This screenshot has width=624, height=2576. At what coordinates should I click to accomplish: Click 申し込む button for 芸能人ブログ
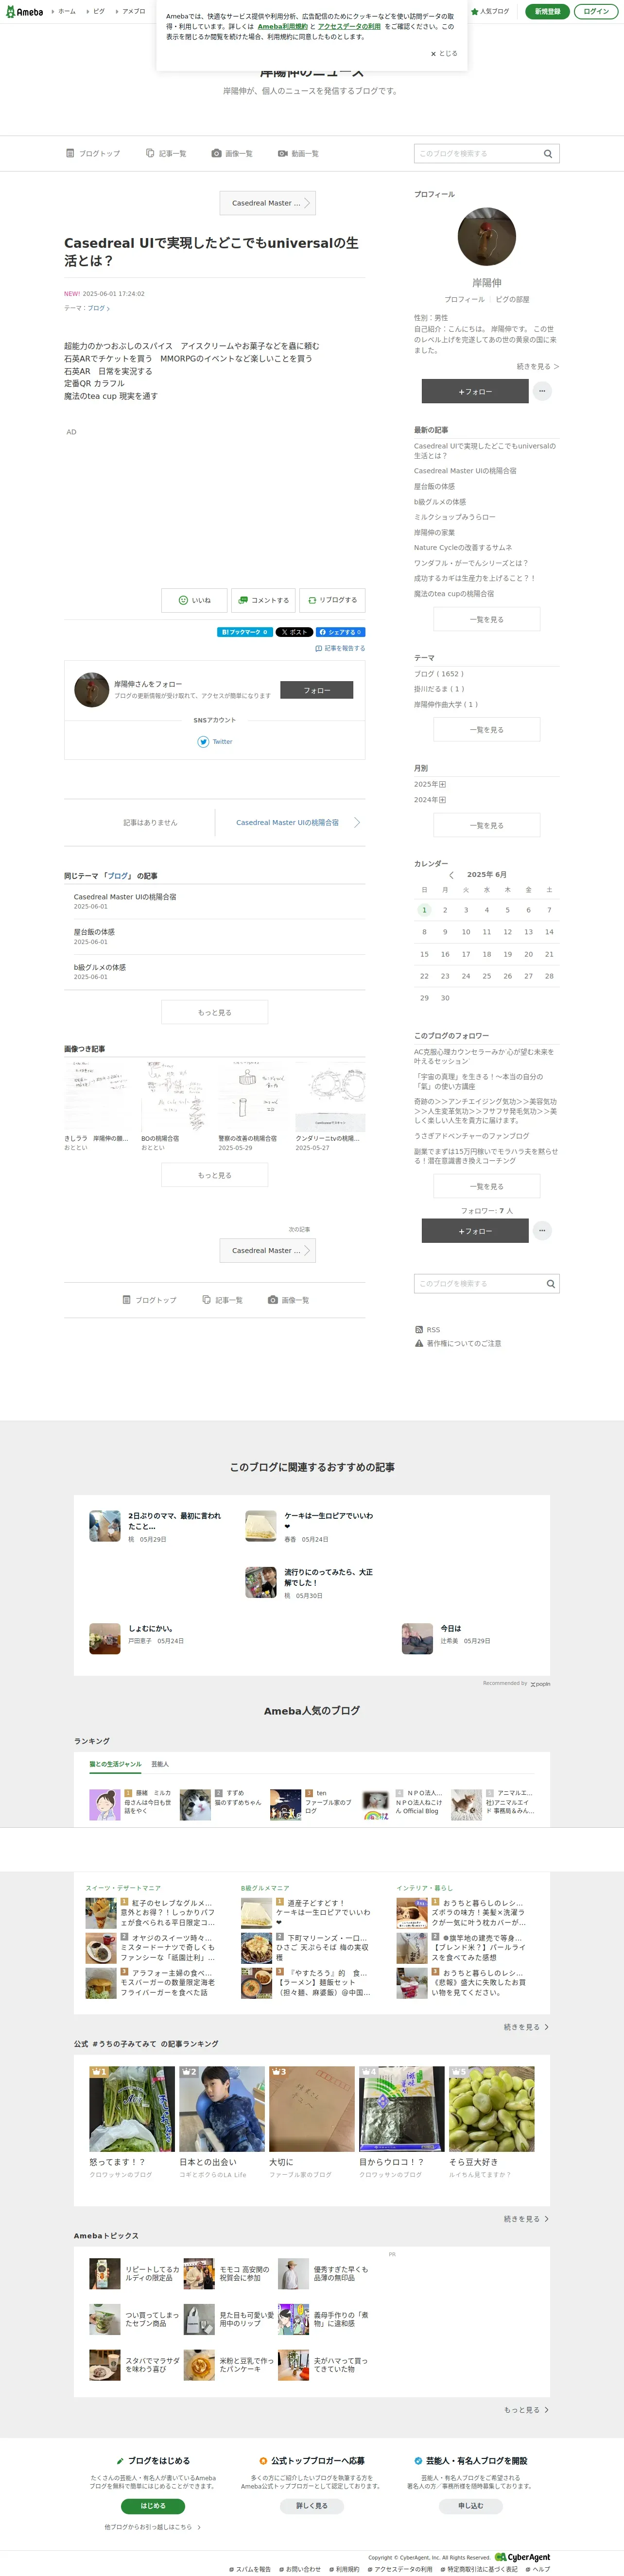tap(470, 2506)
